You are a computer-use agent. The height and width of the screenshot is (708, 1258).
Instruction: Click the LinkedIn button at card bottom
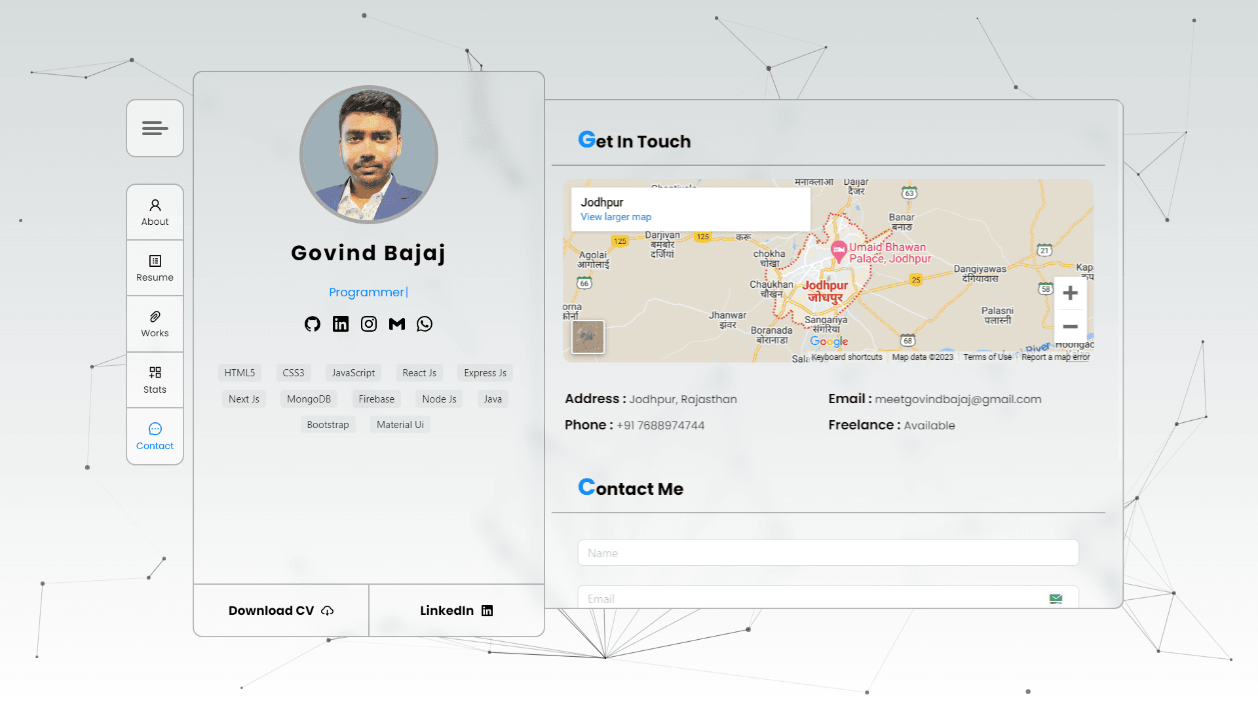point(457,610)
